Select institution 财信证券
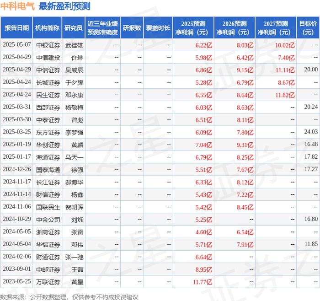Viewport: 320px width, 301px height. [48, 194]
